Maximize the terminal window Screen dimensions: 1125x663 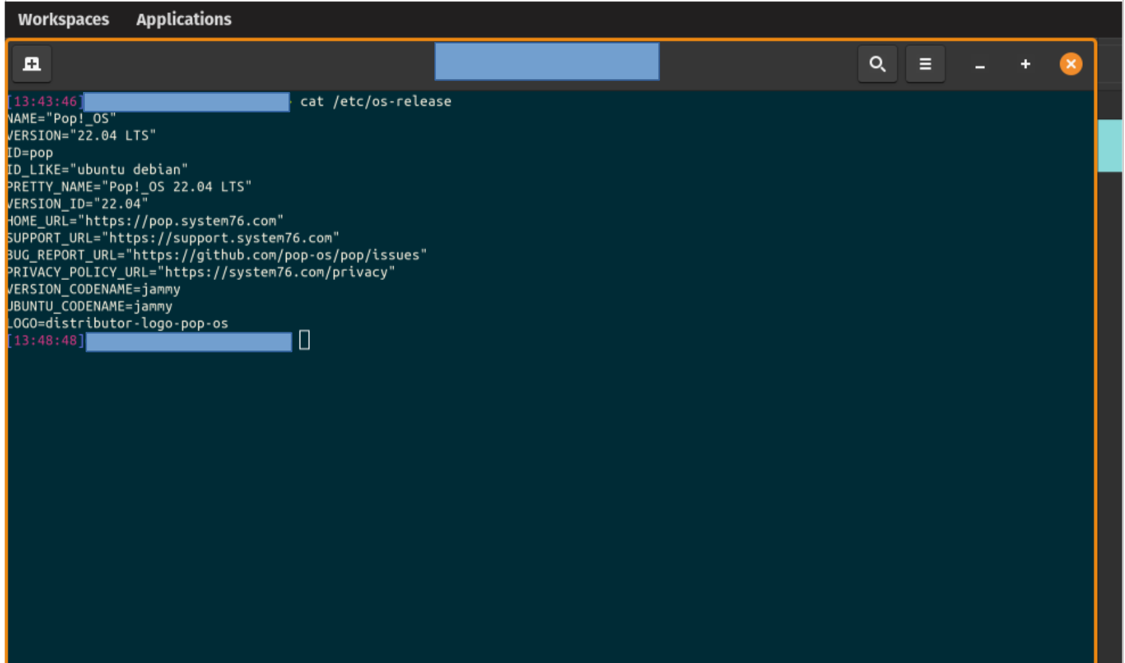[1025, 64]
